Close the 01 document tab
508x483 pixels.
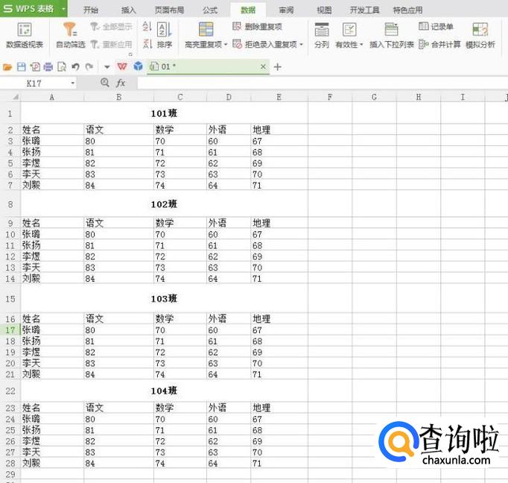263,67
